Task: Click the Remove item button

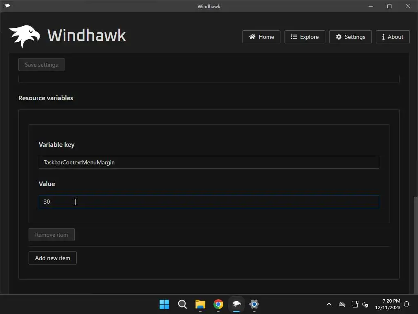Action: [x=51, y=235]
